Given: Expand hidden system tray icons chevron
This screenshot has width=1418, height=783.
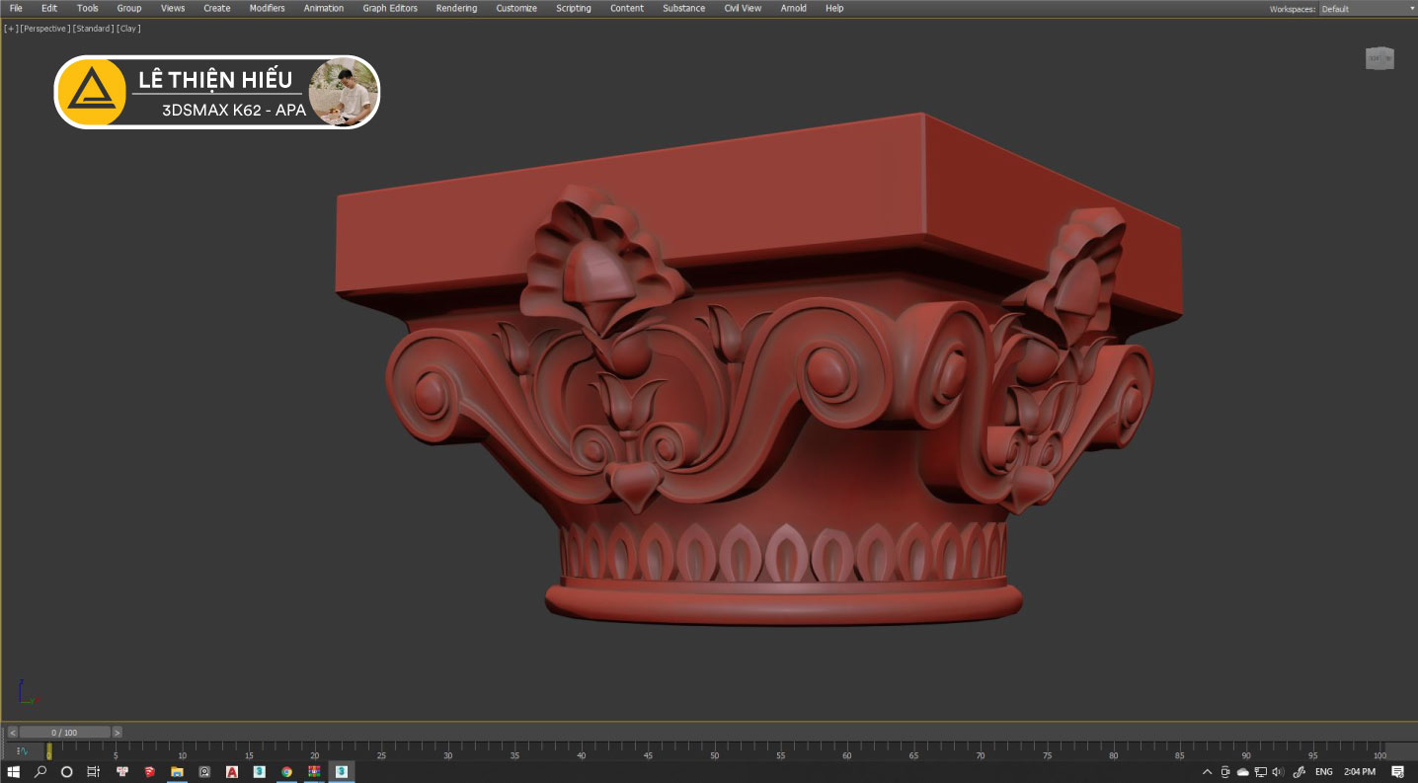Looking at the screenshot, I should coord(1207,772).
